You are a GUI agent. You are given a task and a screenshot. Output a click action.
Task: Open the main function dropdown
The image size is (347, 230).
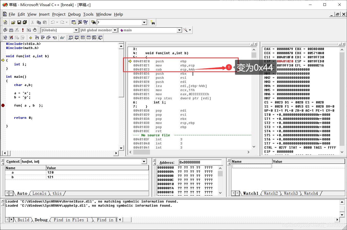click(179, 30)
